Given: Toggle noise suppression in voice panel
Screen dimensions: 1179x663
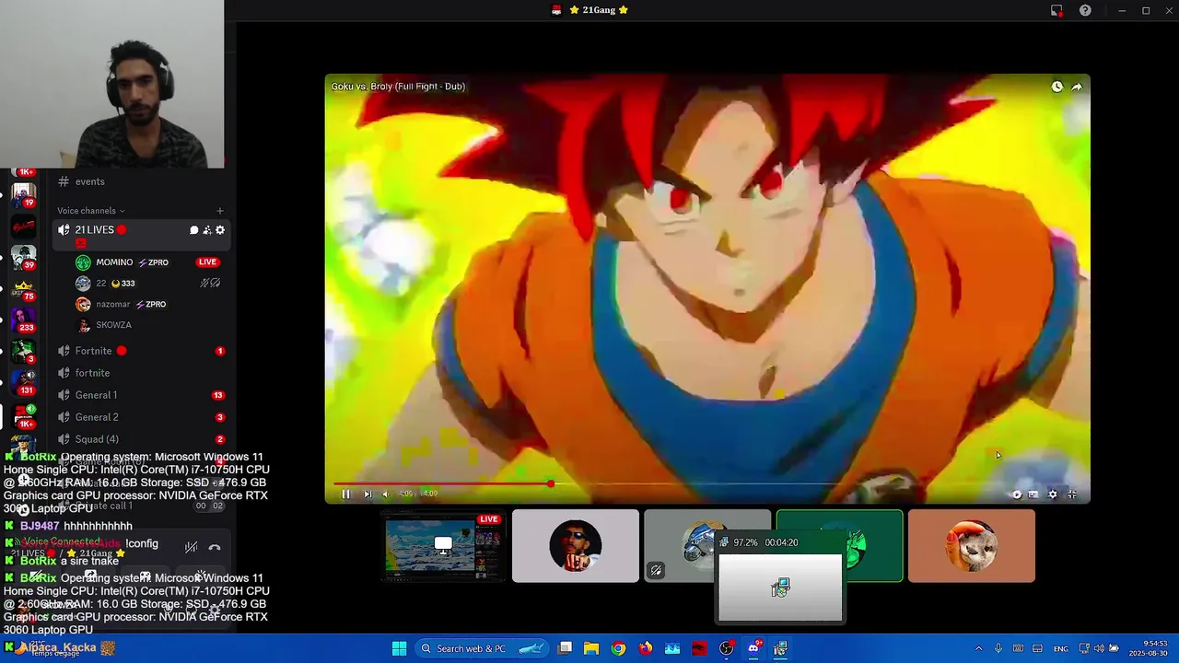Looking at the screenshot, I should point(191,547).
